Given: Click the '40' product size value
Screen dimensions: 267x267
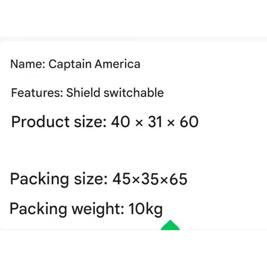Looking at the screenshot, I should (x=121, y=122).
